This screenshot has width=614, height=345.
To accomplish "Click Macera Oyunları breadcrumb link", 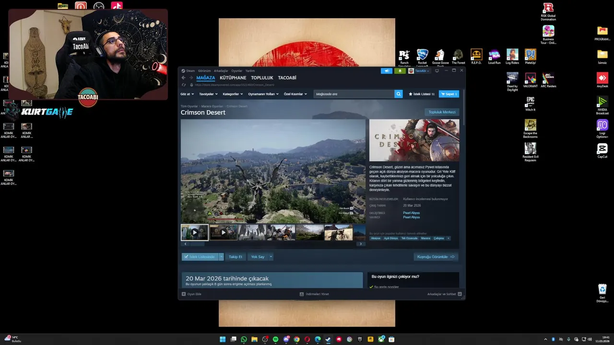I will pyautogui.click(x=212, y=106).
